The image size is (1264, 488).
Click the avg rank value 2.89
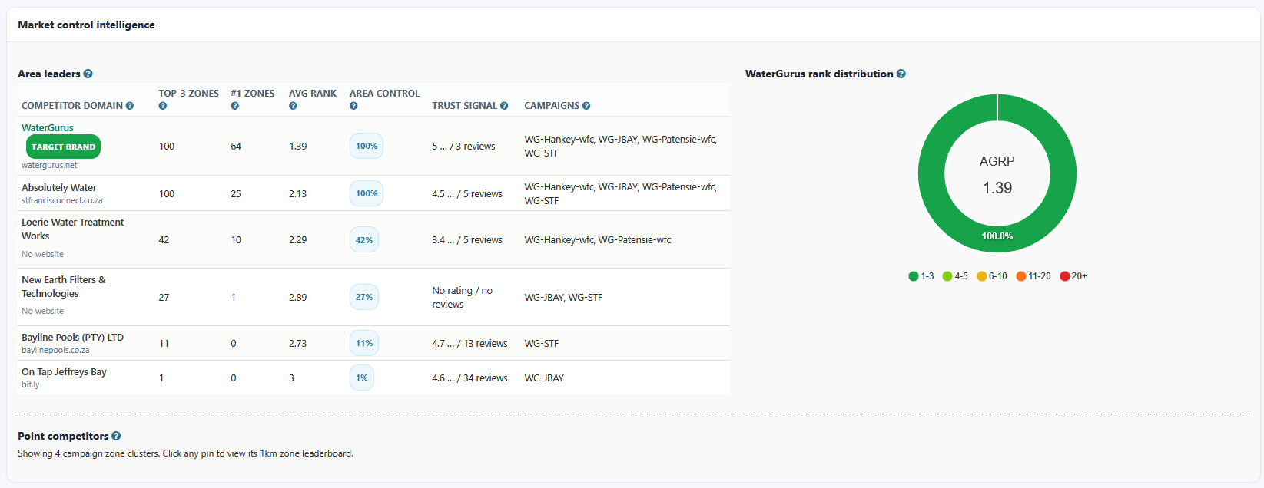[297, 297]
